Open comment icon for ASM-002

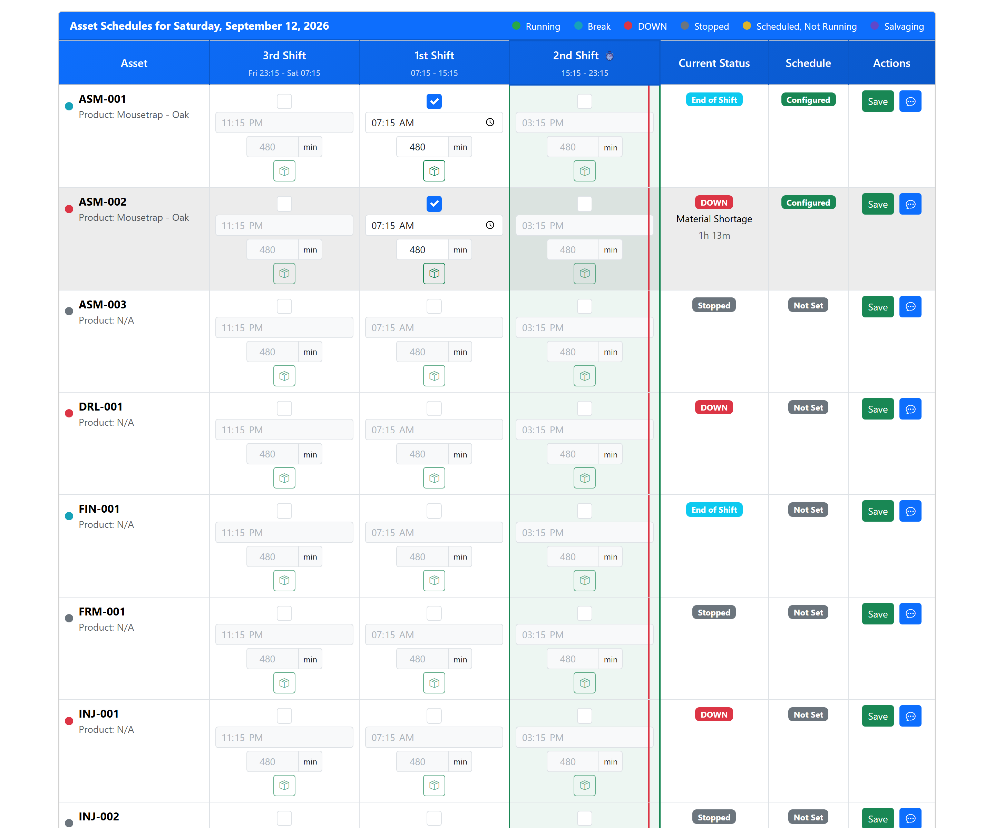coord(910,204)
